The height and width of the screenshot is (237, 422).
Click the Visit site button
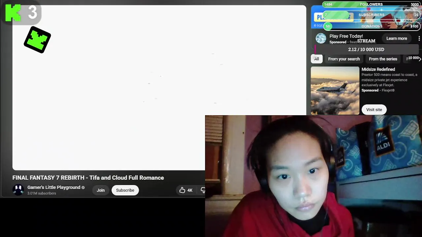tap(374, 110)
